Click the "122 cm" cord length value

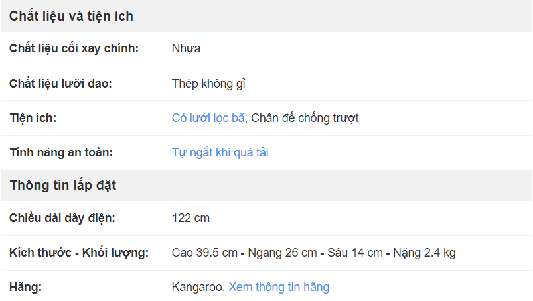pos(190,217)
